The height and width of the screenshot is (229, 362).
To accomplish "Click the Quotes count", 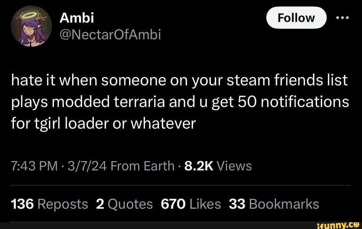I will pos(100,204).
